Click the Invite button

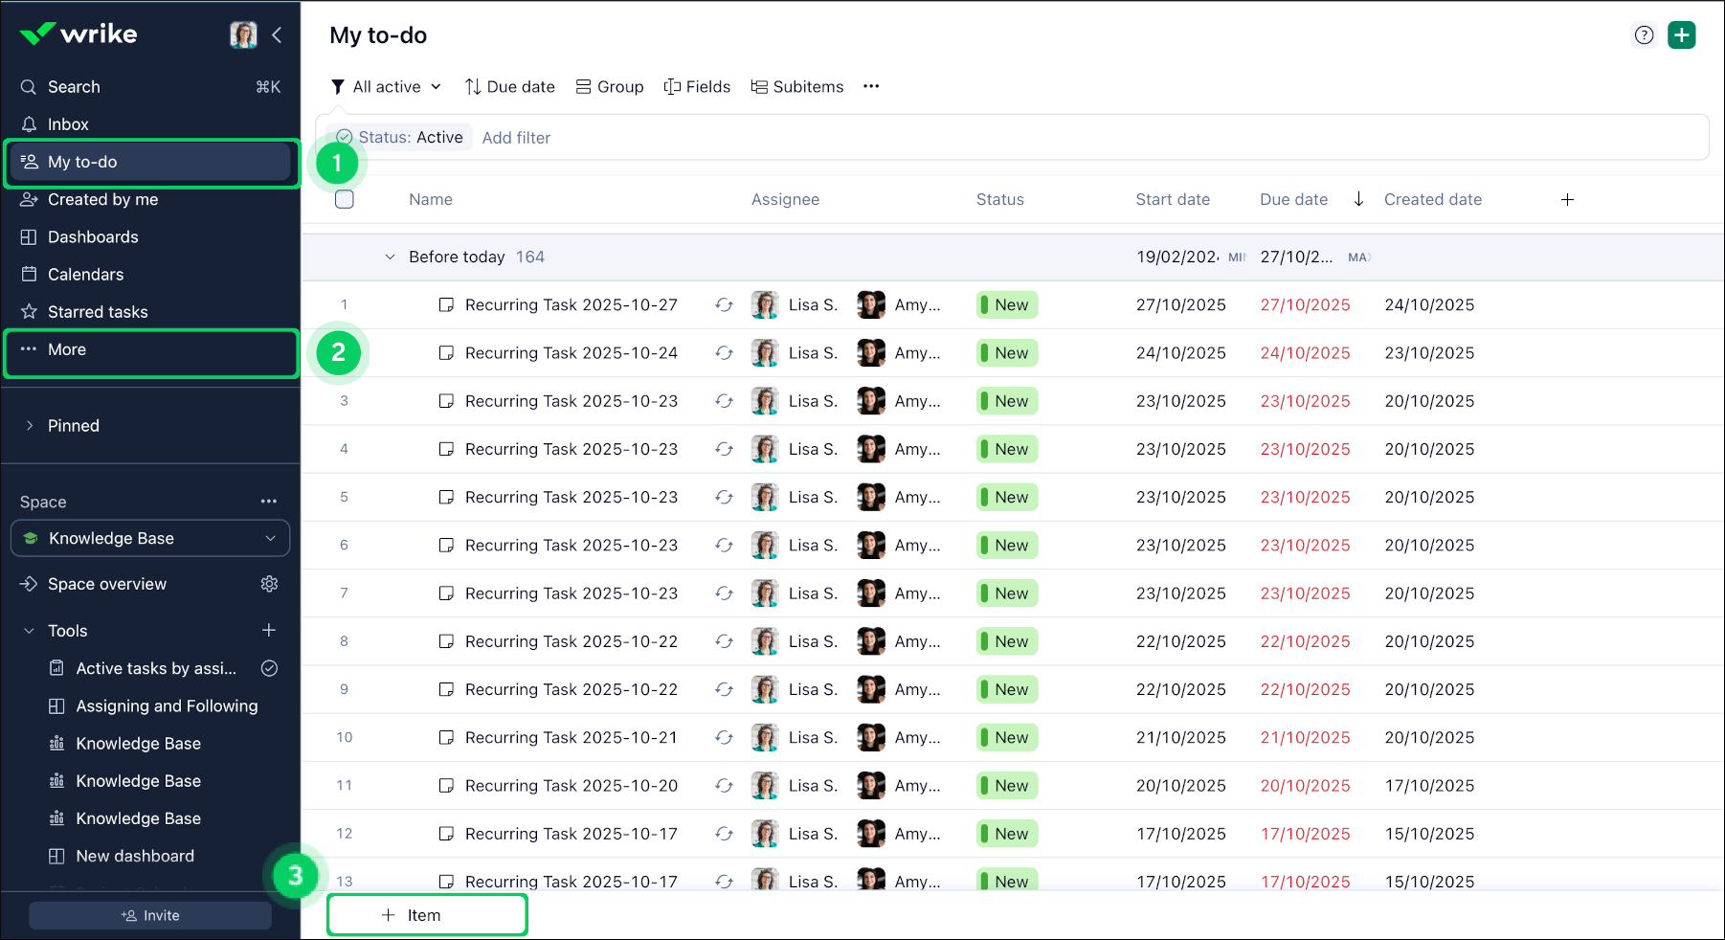[150, 915]
